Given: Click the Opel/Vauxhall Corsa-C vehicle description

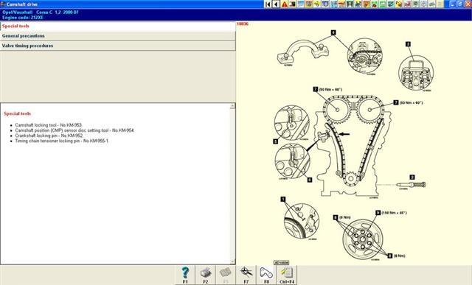Looking at the screenshot, I should 41,13.
